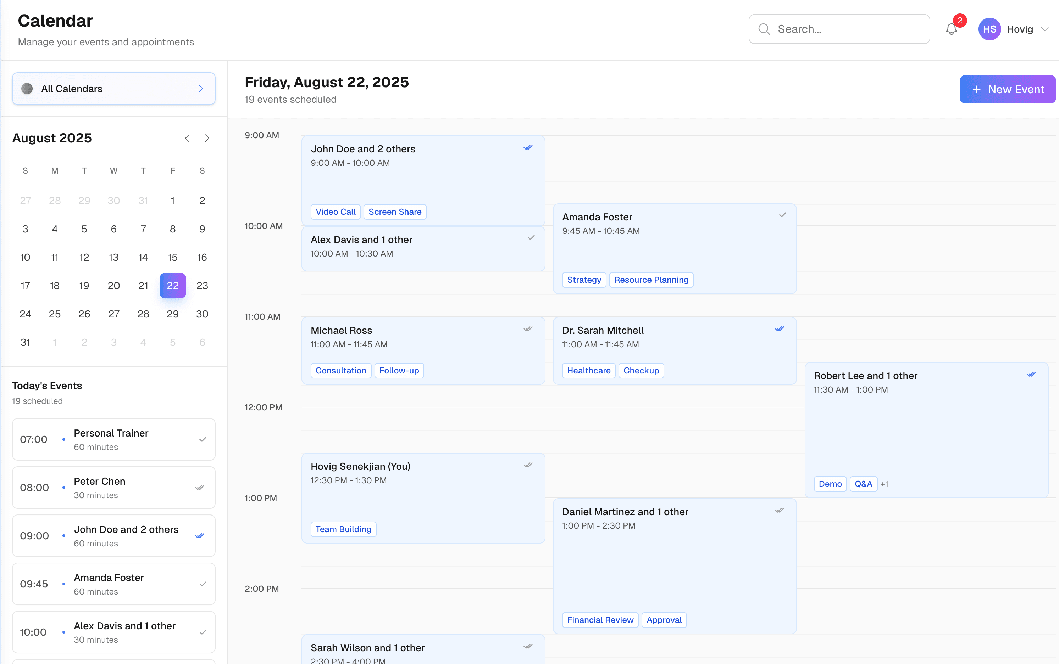This screenshot has width=1059, height=664.
Task: Open Daniel Martinez 1:00 PM event card
Action: pyautogui.click(x=674, y=565)
